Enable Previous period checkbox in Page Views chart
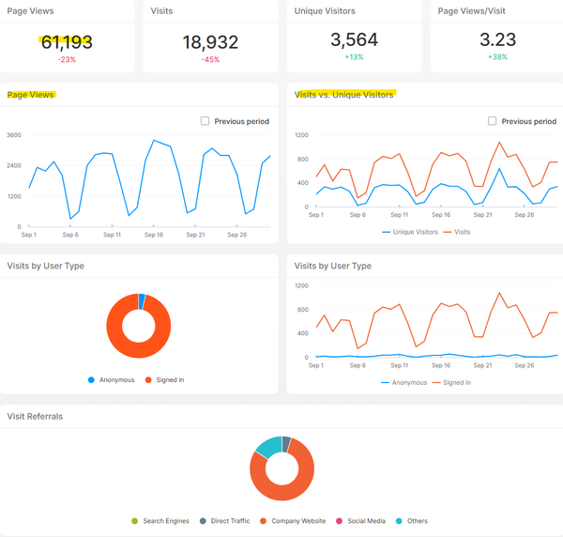The width and height of the screenshot is (563, 537). tap(205, 121)
